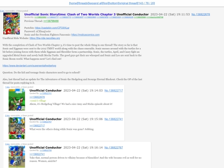Click the question about Sonic characters going to school
Screen dimensions: 224x168
click(41, 73)
